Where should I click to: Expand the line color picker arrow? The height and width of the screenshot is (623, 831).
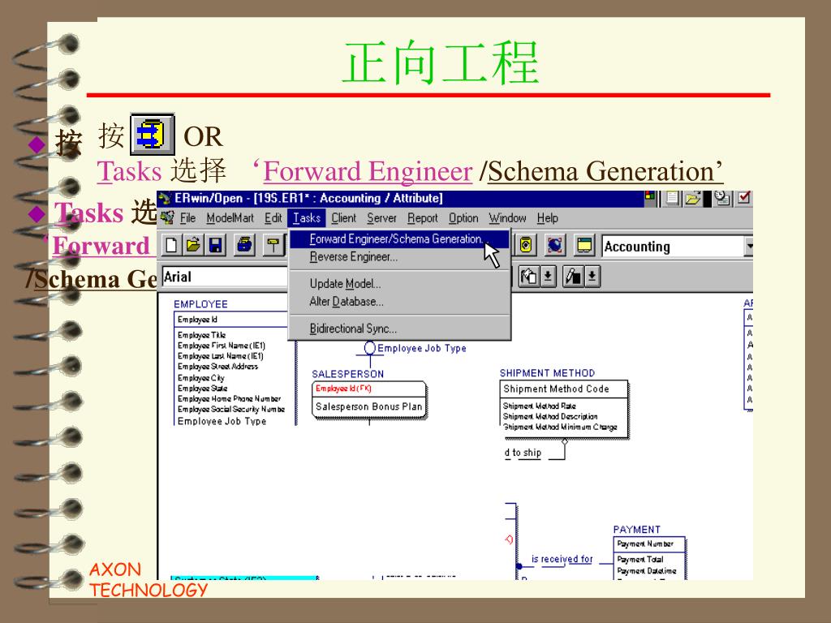tap(592, 277)
